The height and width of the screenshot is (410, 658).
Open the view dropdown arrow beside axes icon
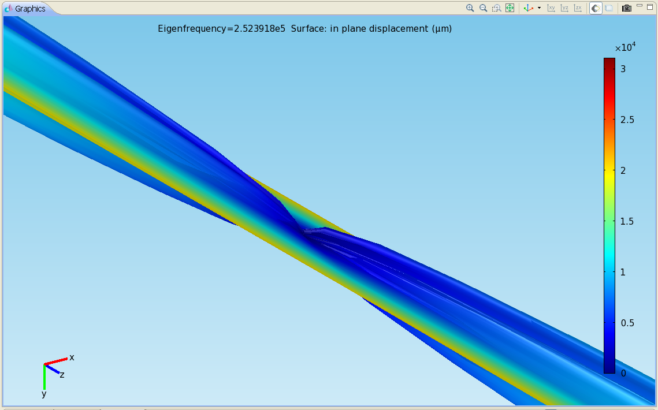coord(539,8)
